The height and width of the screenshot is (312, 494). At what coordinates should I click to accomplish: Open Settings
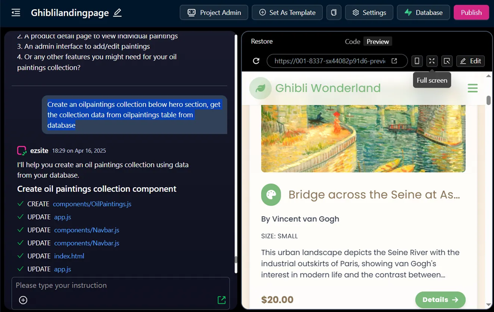(x=369, y=13)
